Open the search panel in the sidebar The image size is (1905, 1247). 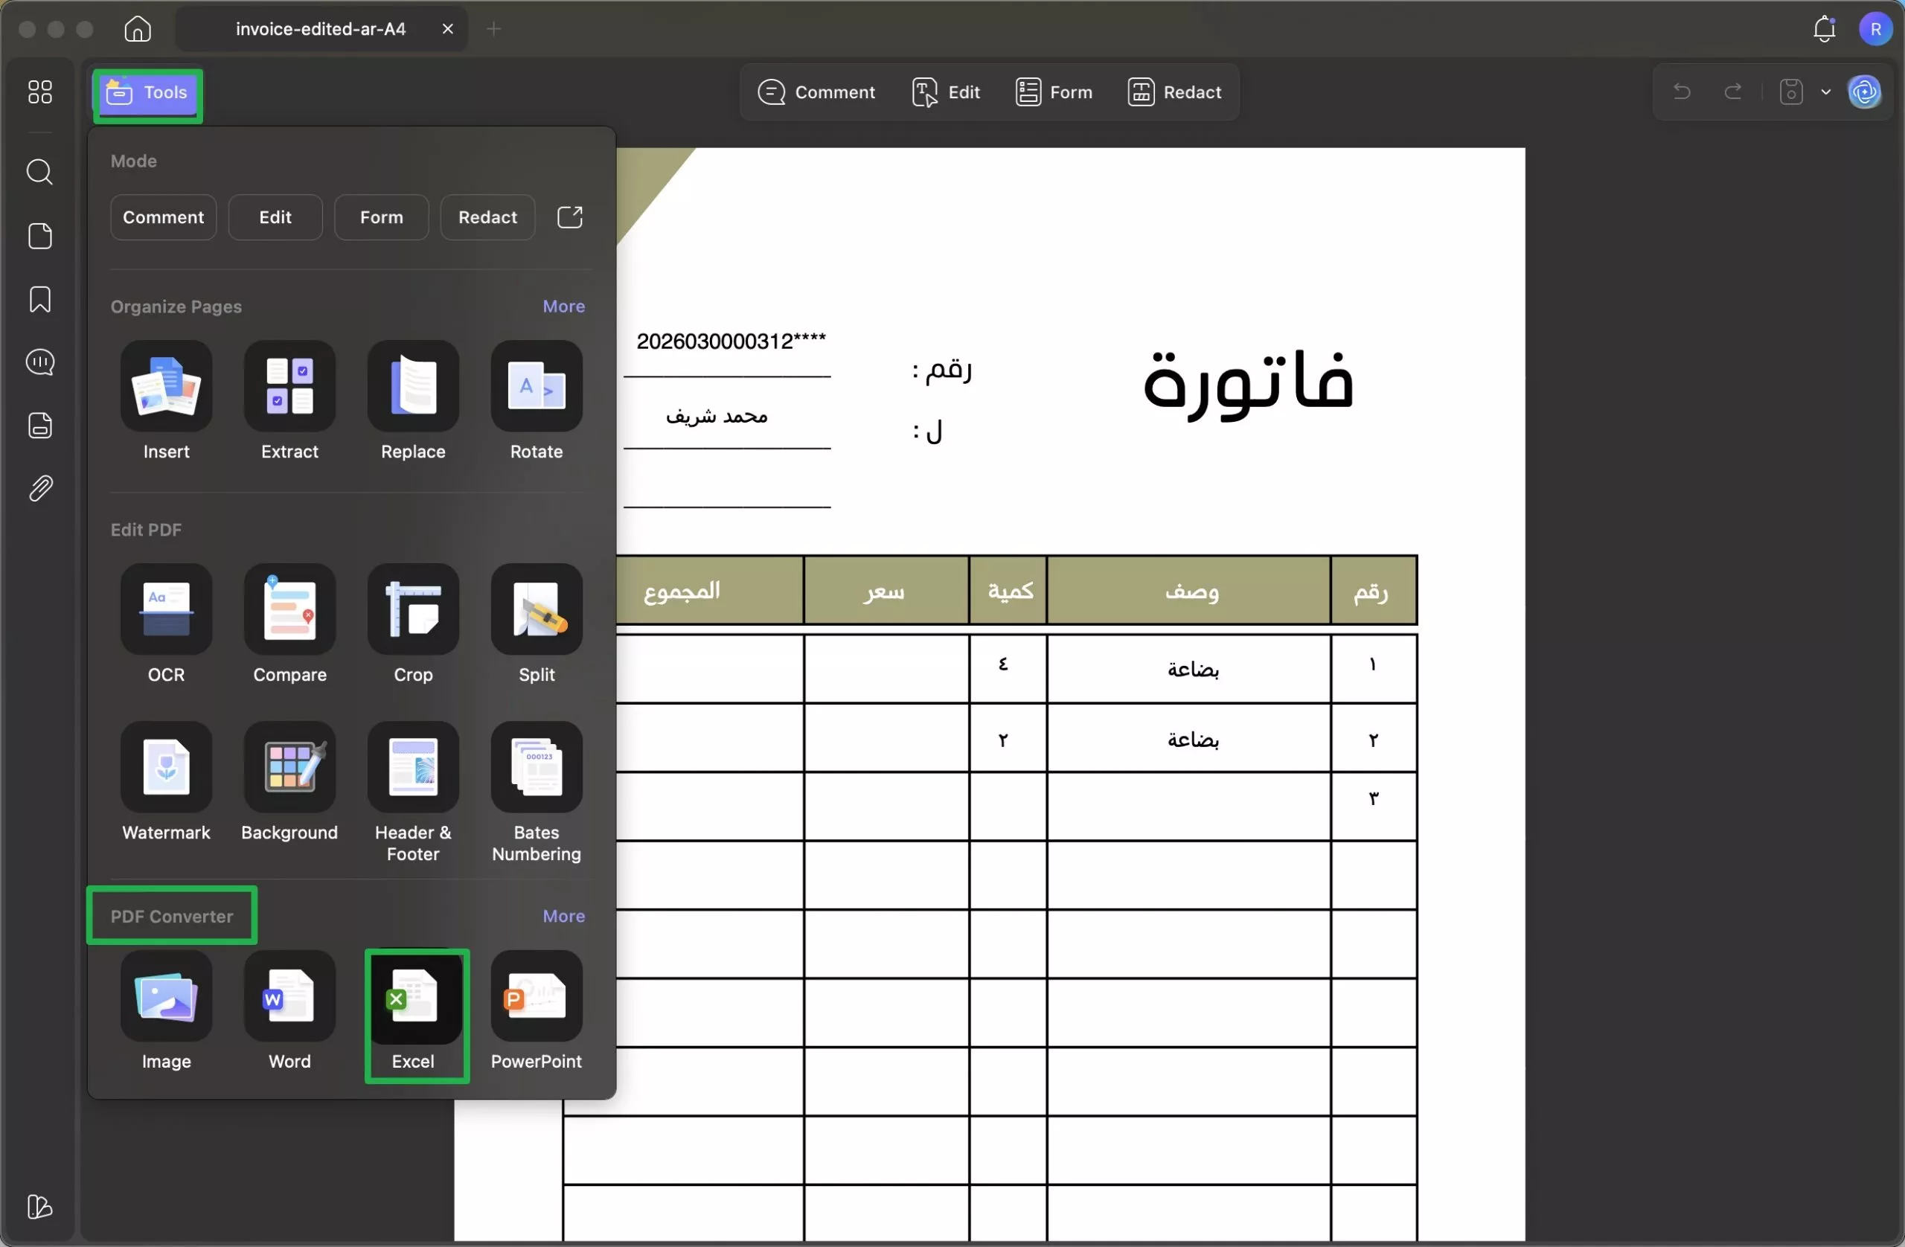[x=39, y=172]
